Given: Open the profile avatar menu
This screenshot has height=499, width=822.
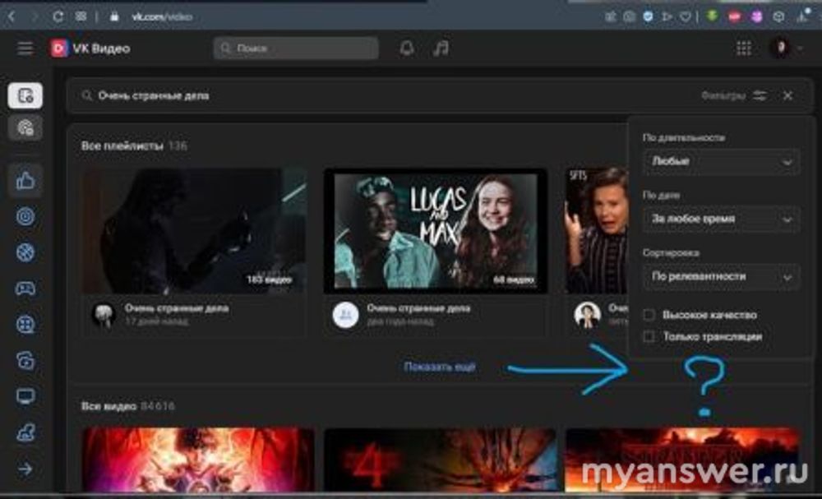Looking at the screenshot, I should tap(780, 49).
